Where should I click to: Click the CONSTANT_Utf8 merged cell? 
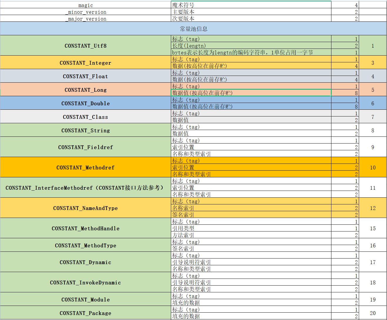point(86,46)
